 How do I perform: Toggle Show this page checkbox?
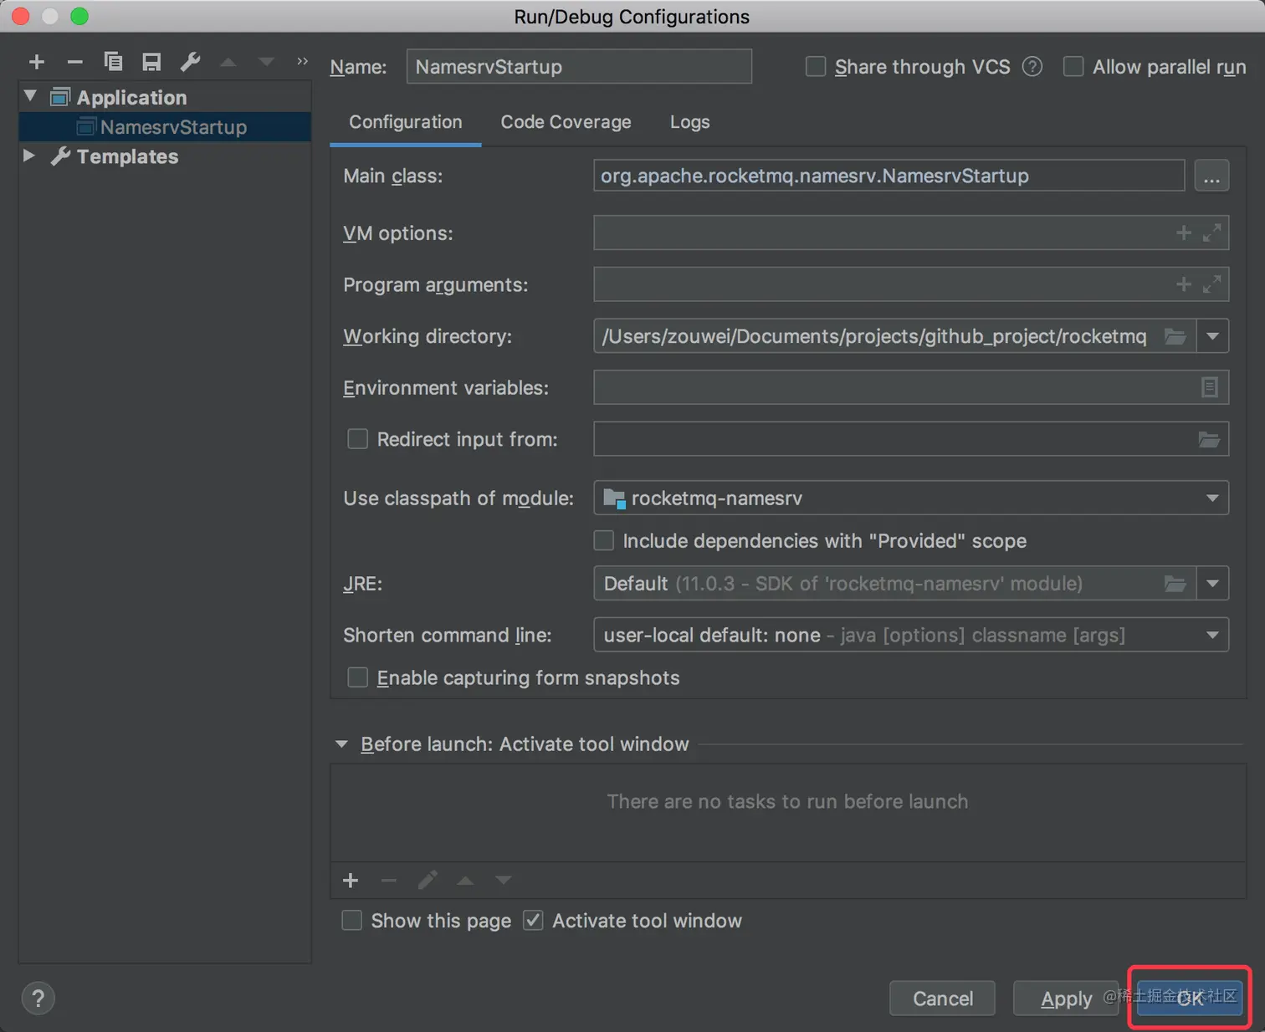click(x=352, y=921)
